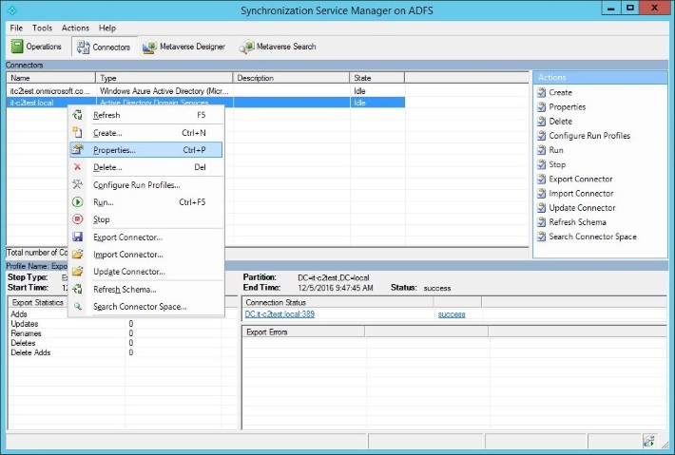Click the red Stop icon in menu
Screen dimensions: 675x455
point(78,219)
